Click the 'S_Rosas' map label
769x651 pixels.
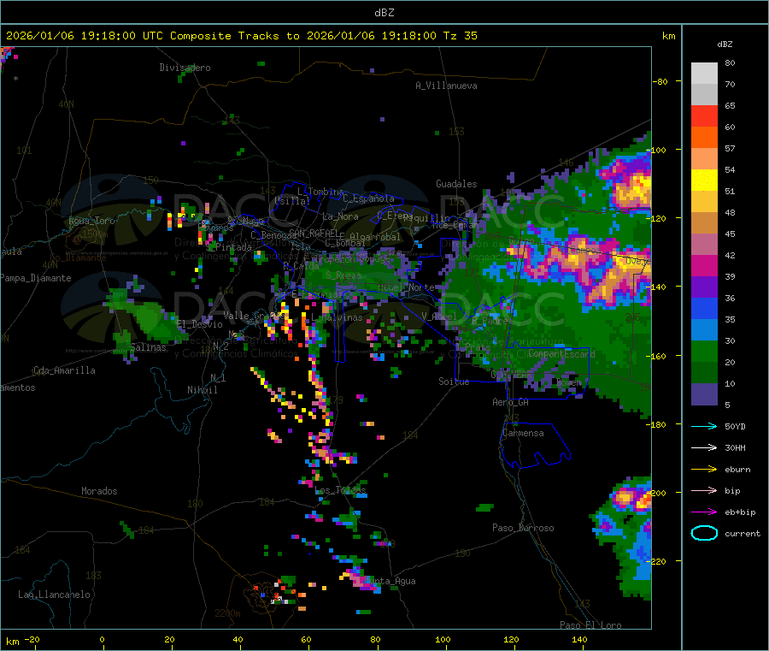[x=343, y=275]
